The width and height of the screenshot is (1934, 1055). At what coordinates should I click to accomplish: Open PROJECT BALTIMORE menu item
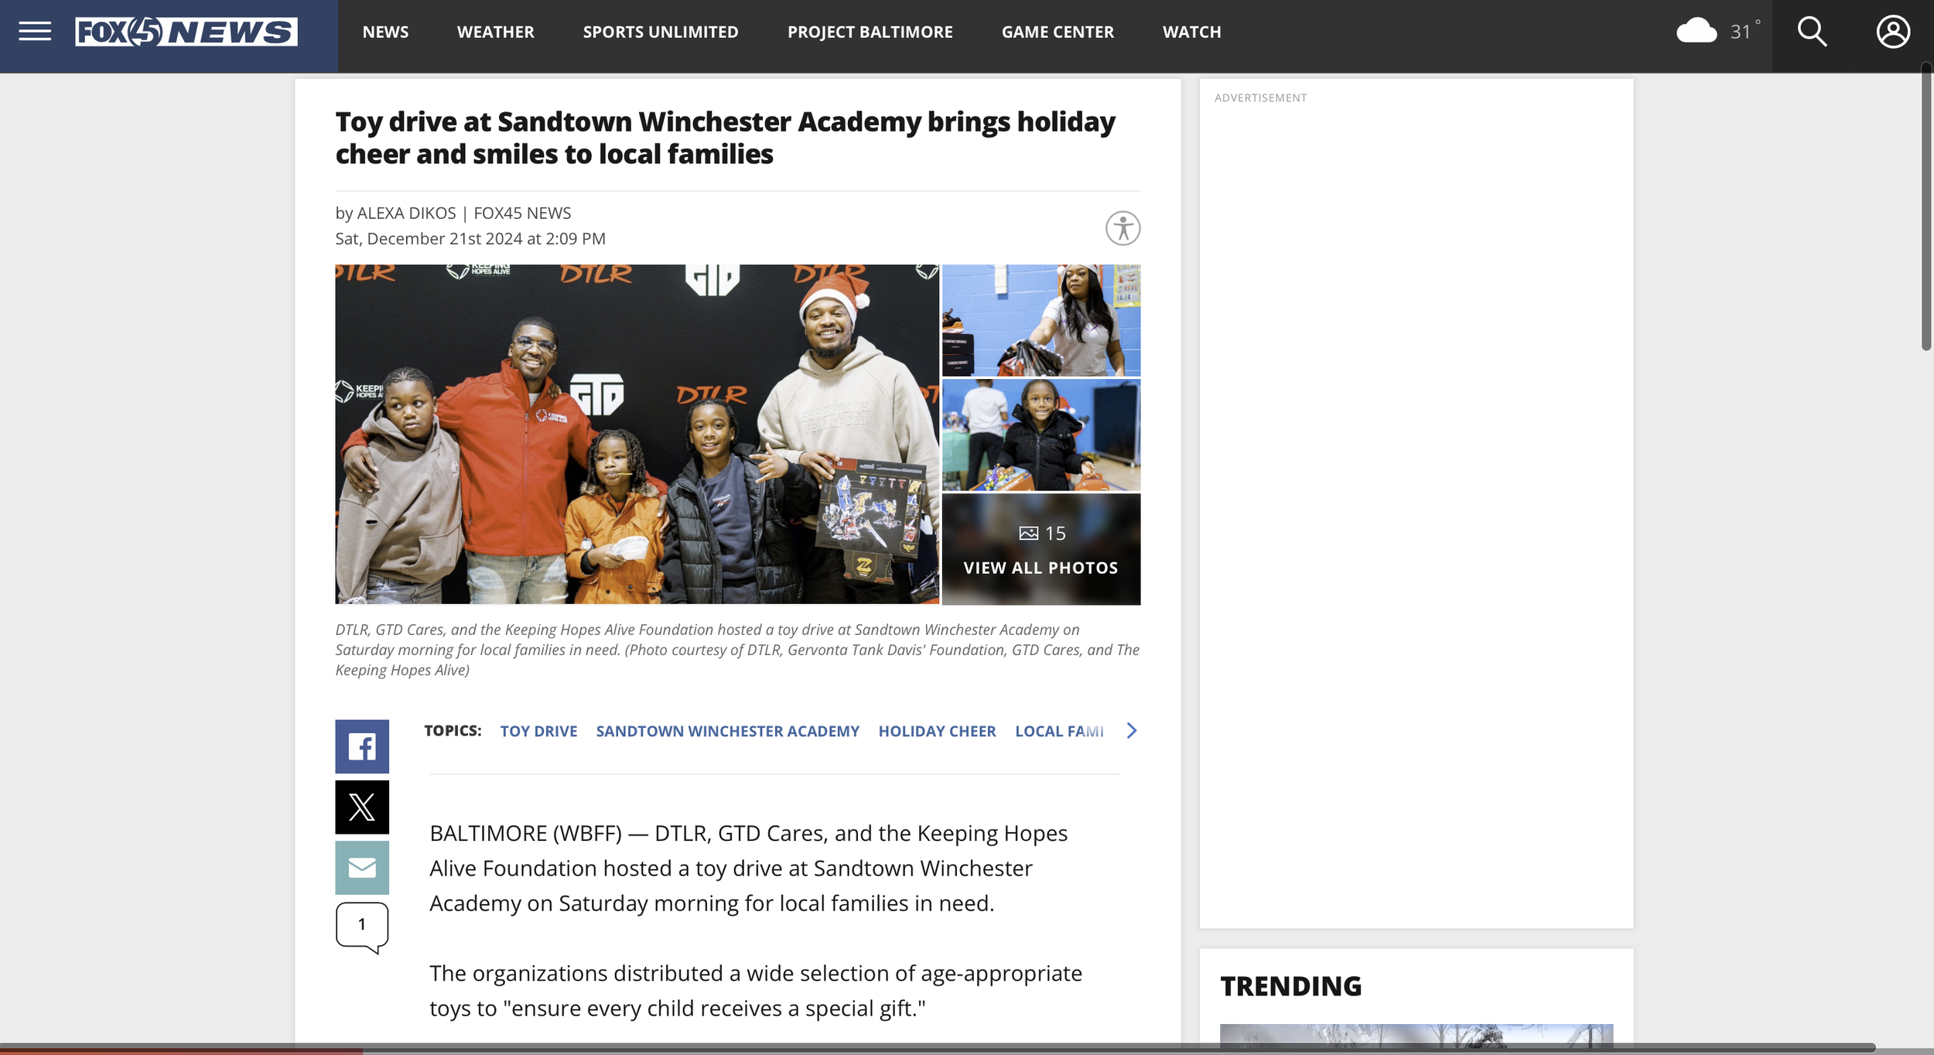(870, 32)
